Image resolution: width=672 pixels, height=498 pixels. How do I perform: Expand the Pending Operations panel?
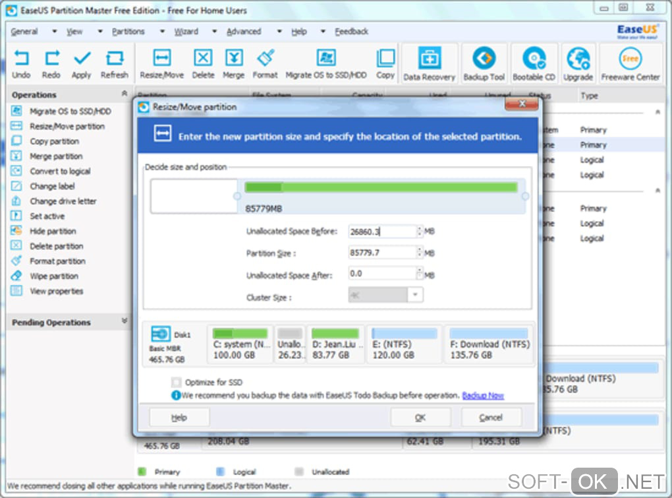click(x=125, y=321)
